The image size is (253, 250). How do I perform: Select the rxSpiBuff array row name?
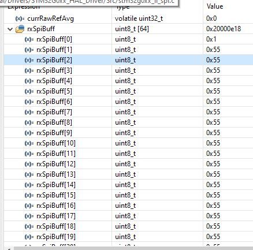click(x=41, y=29)
